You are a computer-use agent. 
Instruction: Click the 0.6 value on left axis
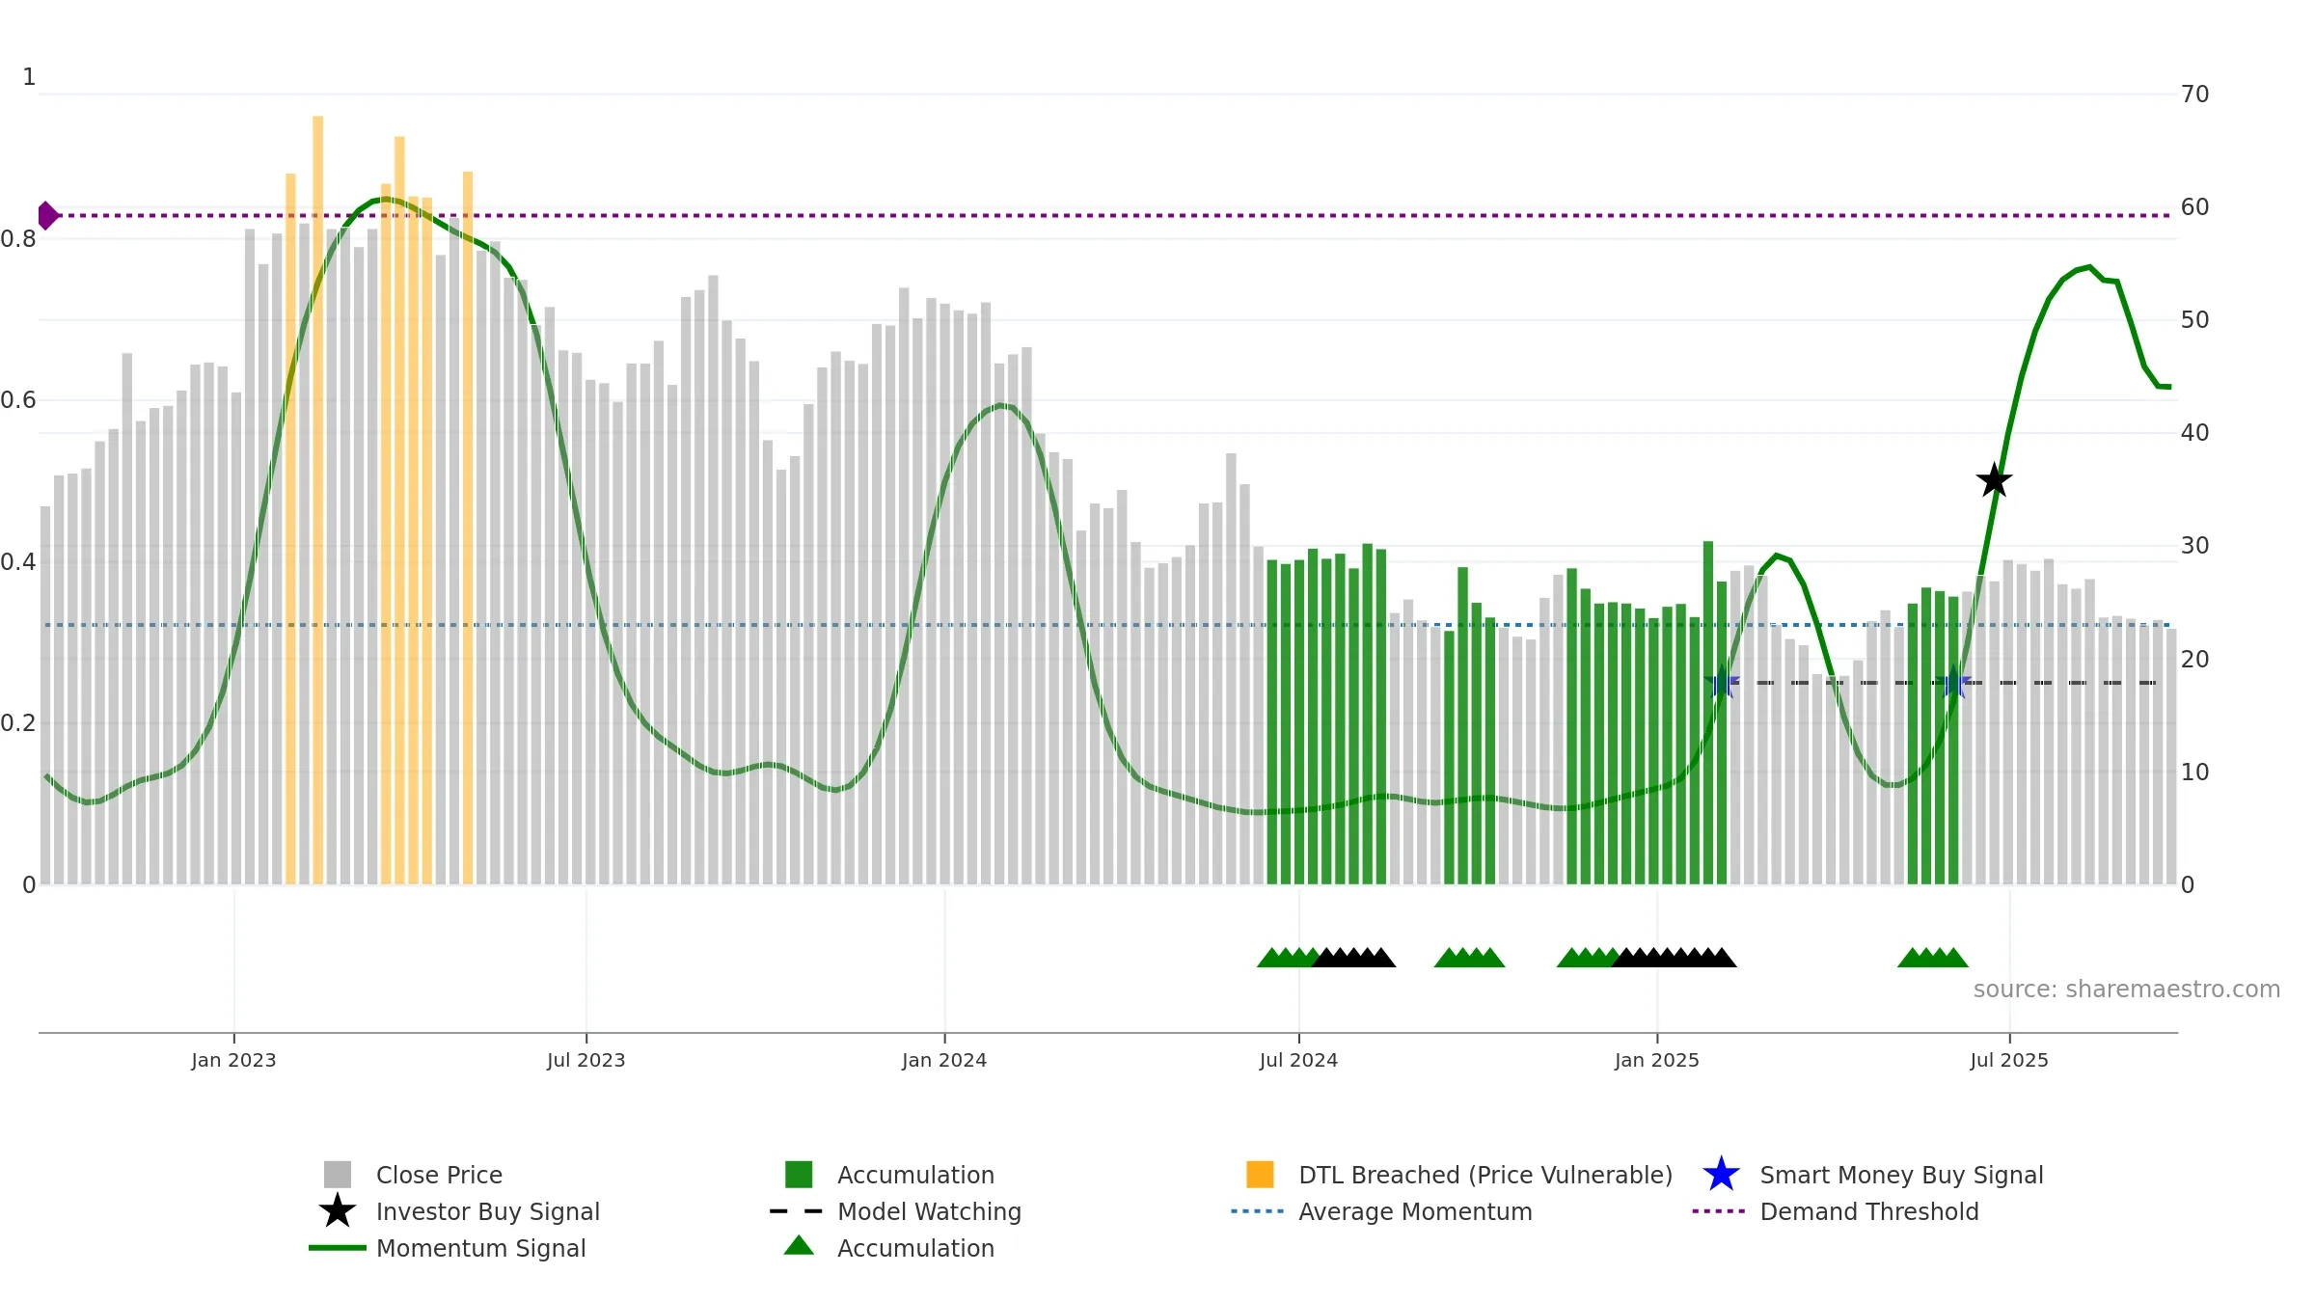pyautogui.click(x=18, y=400)
